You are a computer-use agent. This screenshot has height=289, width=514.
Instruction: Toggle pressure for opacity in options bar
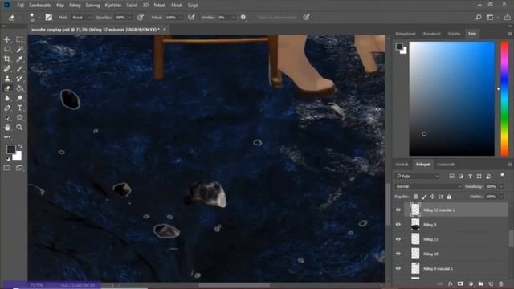coord(141,18)
